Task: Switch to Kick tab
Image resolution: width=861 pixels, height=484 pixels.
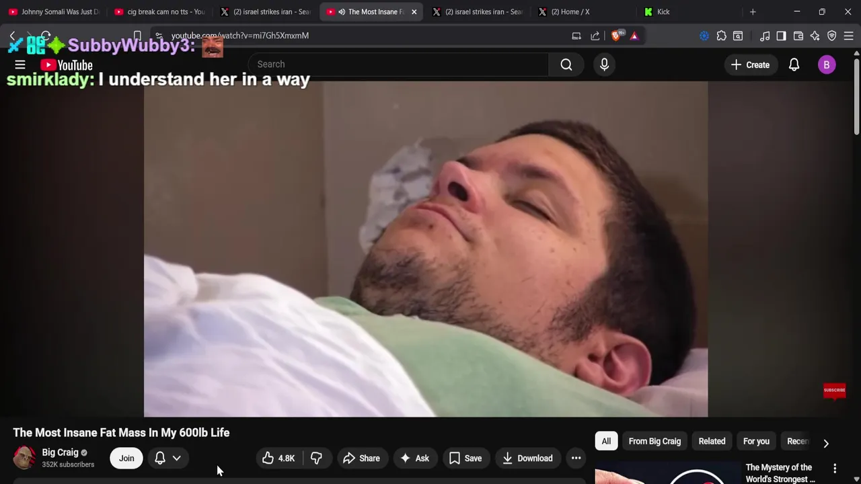Action: tap(689, 12)
